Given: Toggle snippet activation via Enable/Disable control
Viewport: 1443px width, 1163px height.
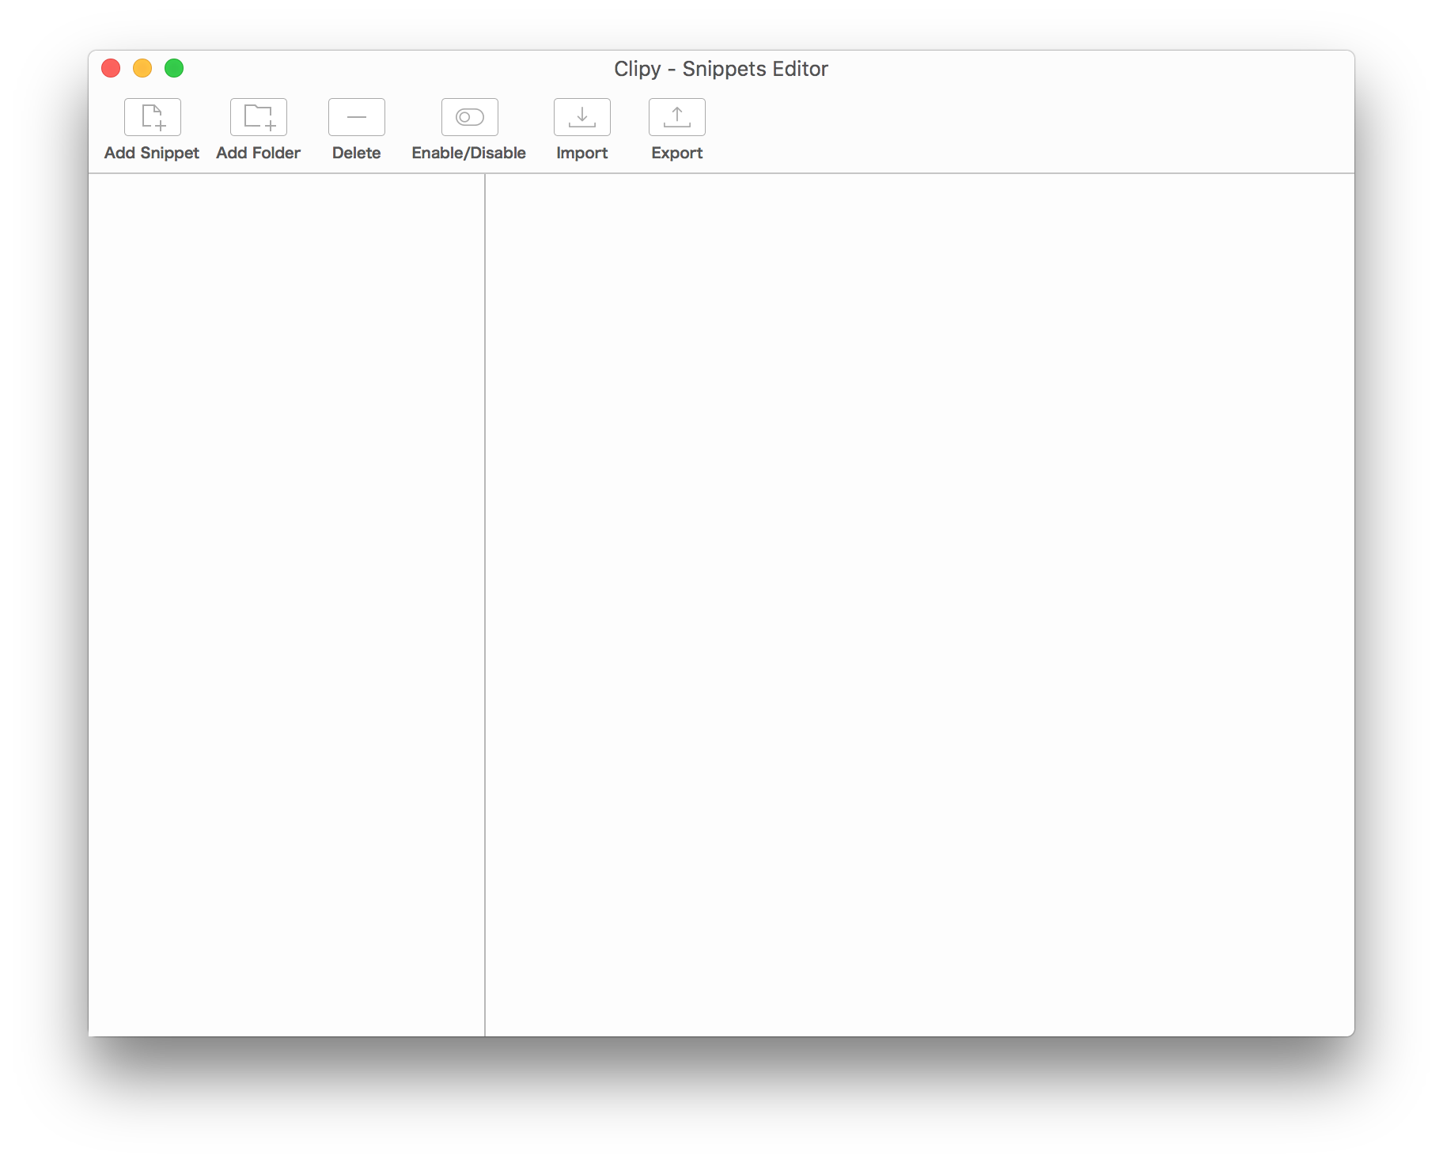Looking at the screenshot, I should [x=468, y=116].
